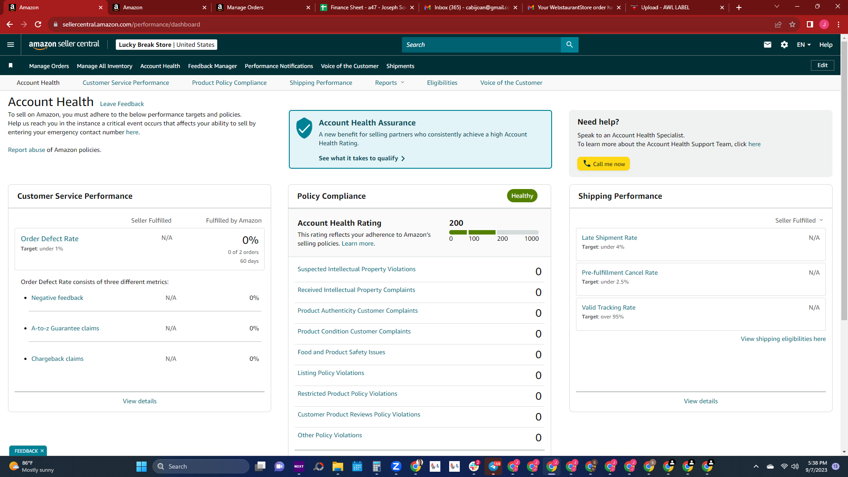
Task: Open the Chrome profile avatar
Action: [x=824, y=24]
